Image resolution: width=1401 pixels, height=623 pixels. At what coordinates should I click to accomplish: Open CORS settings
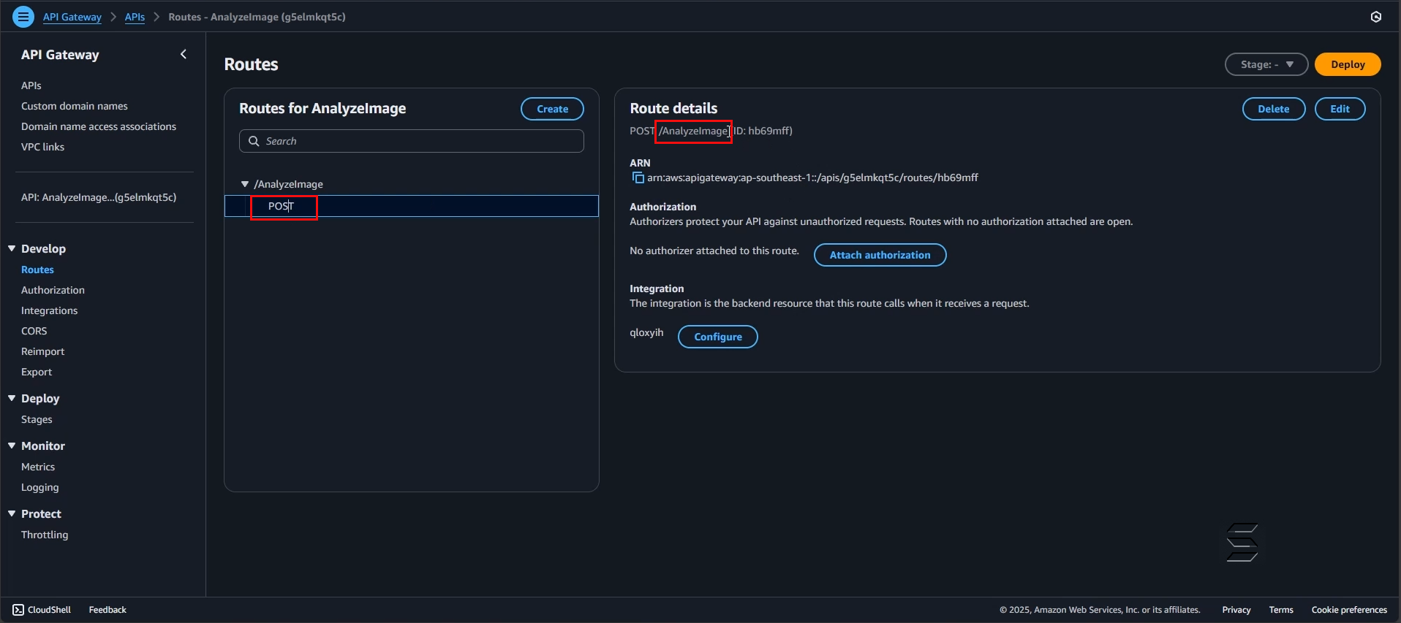click(34, 331)
